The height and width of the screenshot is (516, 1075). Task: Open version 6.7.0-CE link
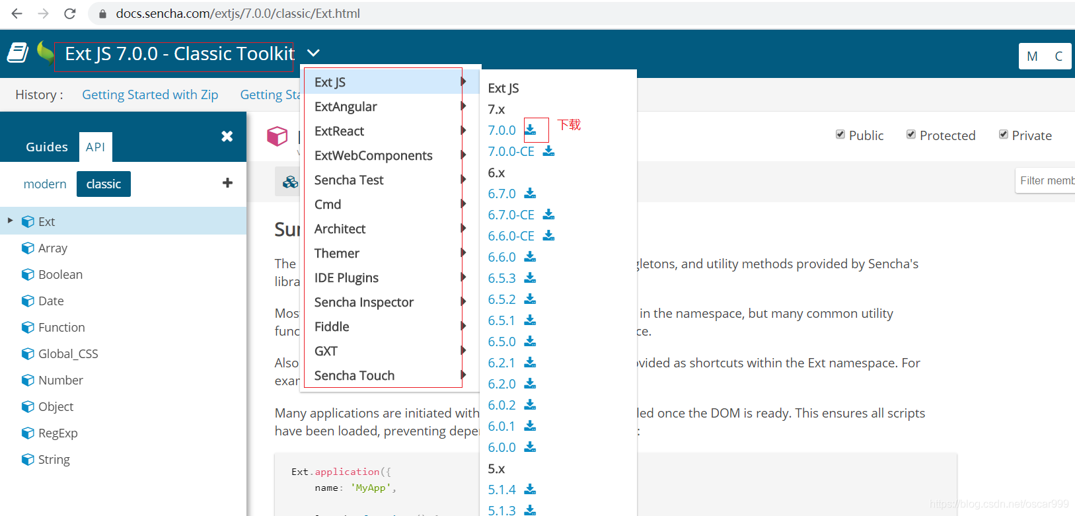[511, 215]
